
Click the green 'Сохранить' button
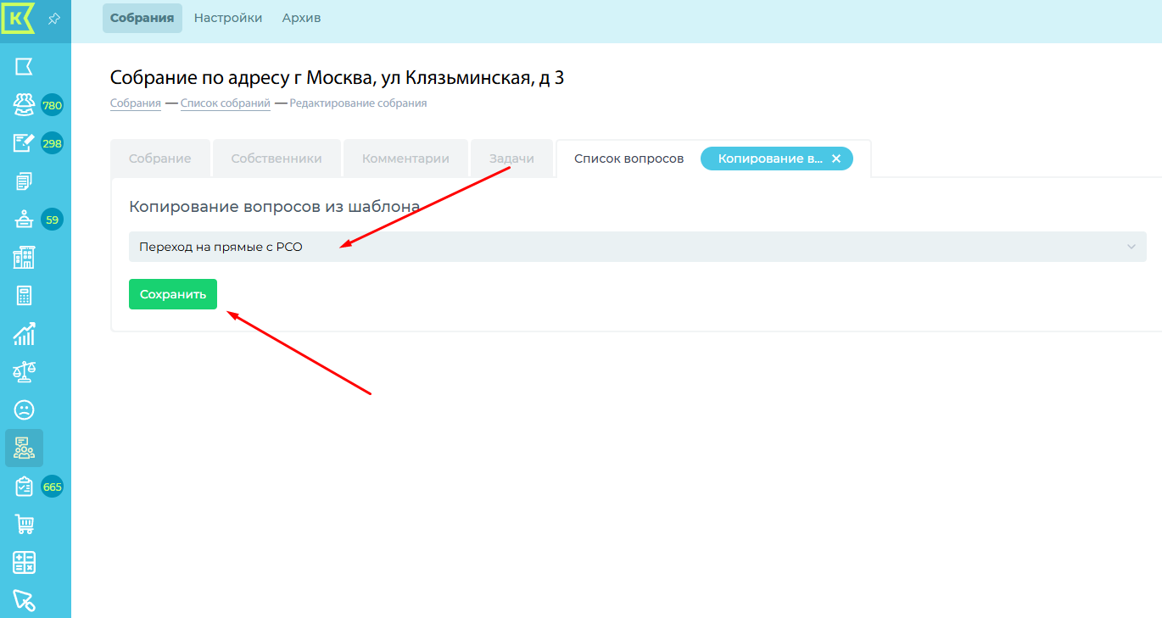[x=173, y=294]
